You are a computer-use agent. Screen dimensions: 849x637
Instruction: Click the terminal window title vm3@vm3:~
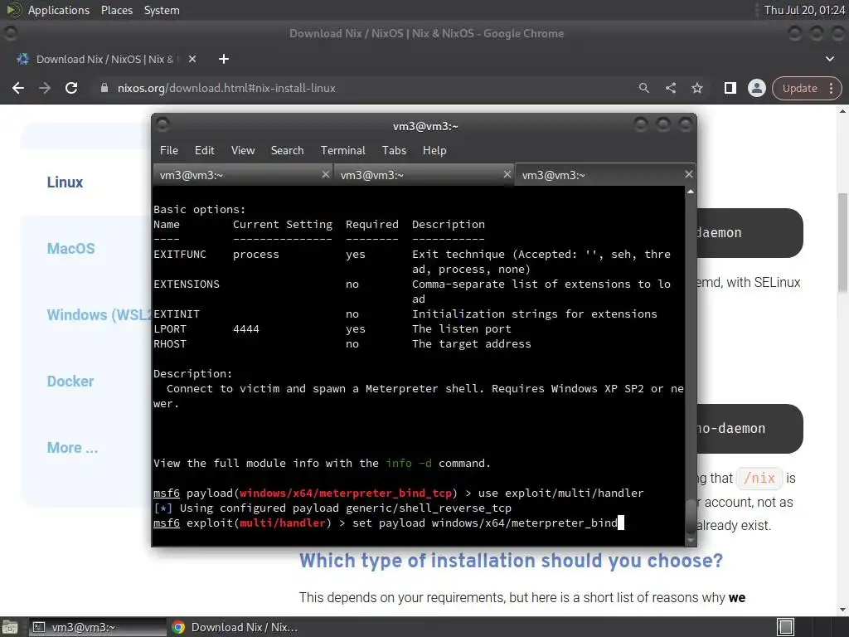pyautogui.click(x=425, y=126)
